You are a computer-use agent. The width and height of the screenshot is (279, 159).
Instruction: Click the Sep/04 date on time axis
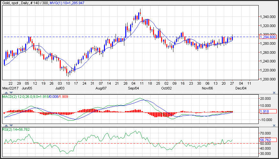tap(133, 88)
